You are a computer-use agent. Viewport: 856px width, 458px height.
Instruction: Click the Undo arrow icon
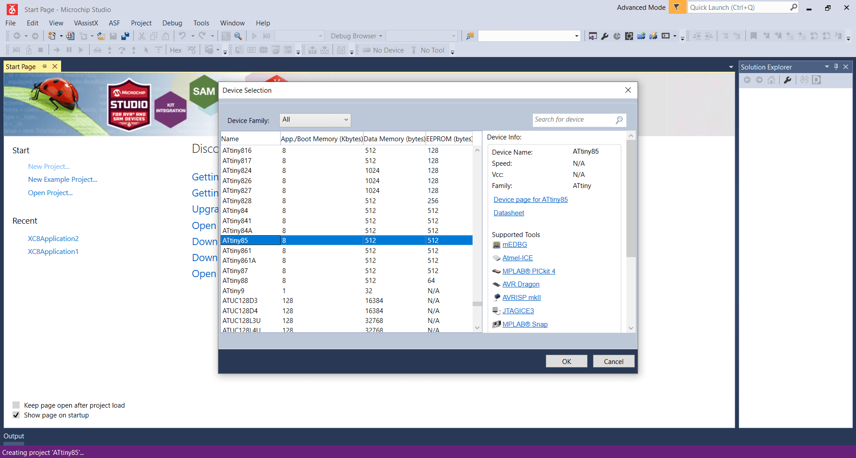click(x=182, y=36)
